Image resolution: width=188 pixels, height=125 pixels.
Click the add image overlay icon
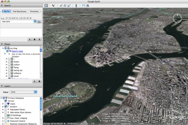tap(69, 6)
